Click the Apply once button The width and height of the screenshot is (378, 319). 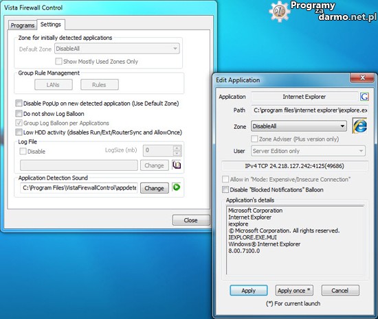[294, 290]
